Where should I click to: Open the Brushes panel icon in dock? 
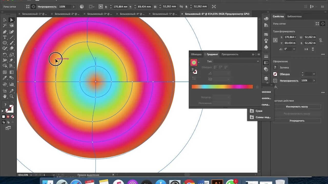click(x=266, y=41)
